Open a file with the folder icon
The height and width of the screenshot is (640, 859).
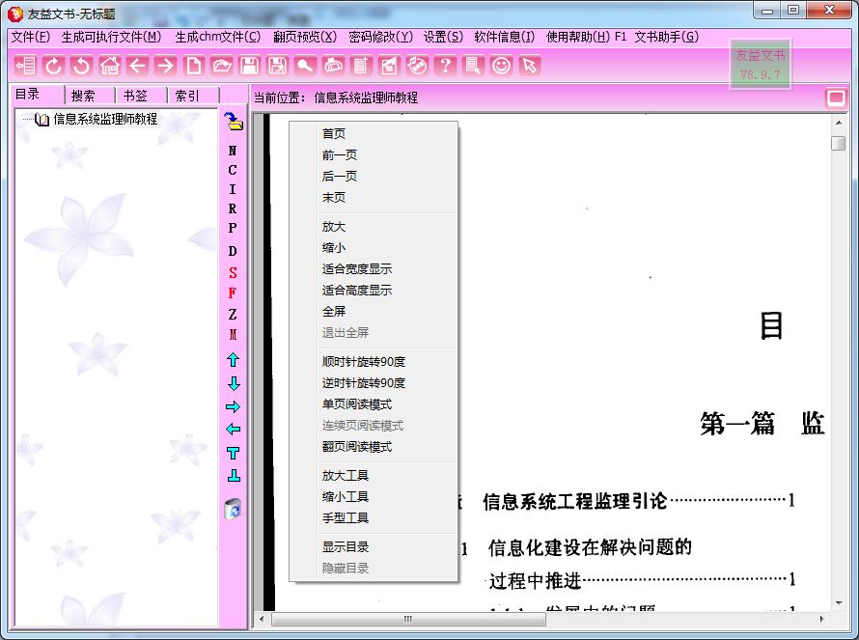click(221, 66)
